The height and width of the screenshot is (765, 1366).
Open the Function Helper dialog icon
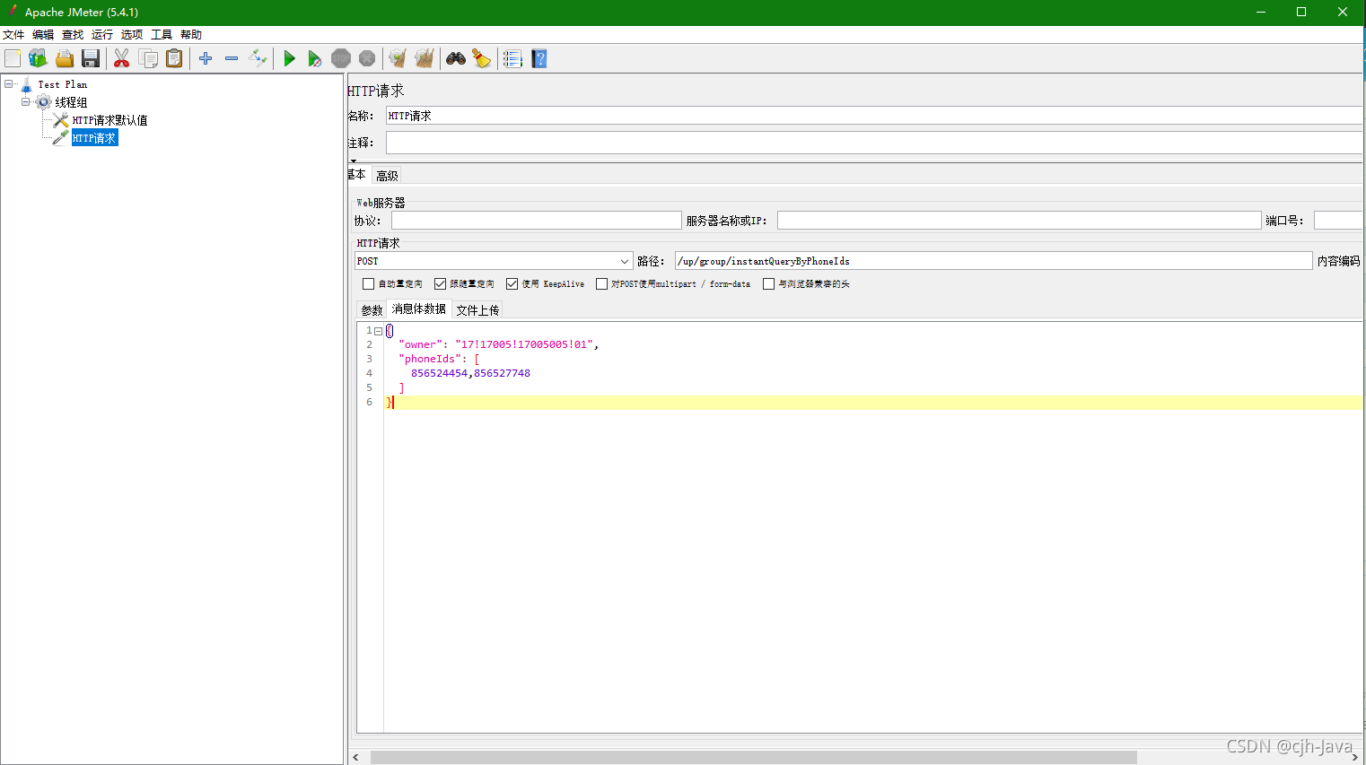pyautogui.click(x=512, y=58)
